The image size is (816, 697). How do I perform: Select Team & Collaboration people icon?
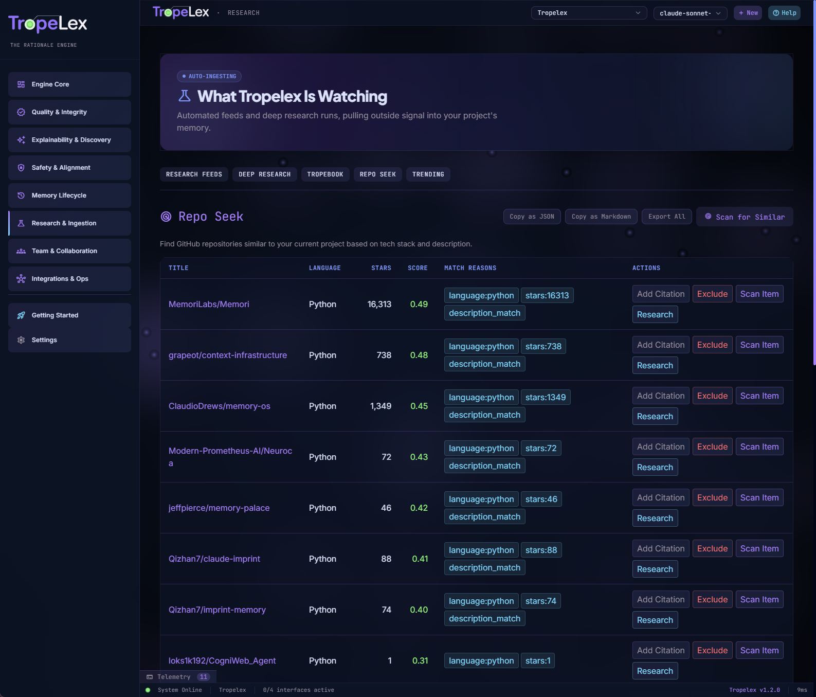pos(21,251)
